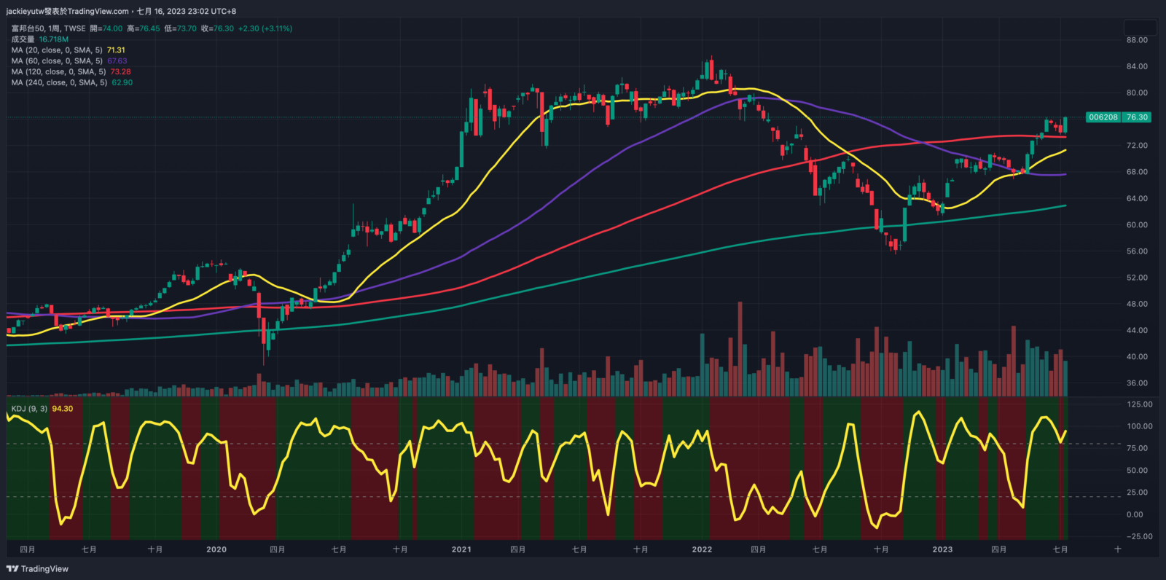Click the 125.00 label on KDJ scale
The height and width of the screenshot is (580, 1166).
point(1139,404)
